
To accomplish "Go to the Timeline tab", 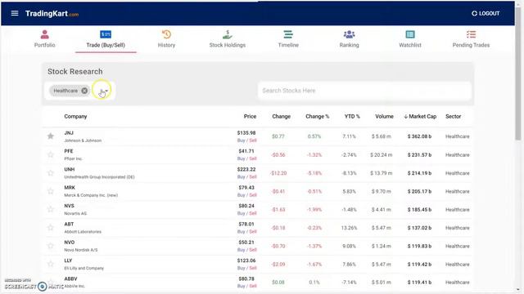I will (288, 39).
